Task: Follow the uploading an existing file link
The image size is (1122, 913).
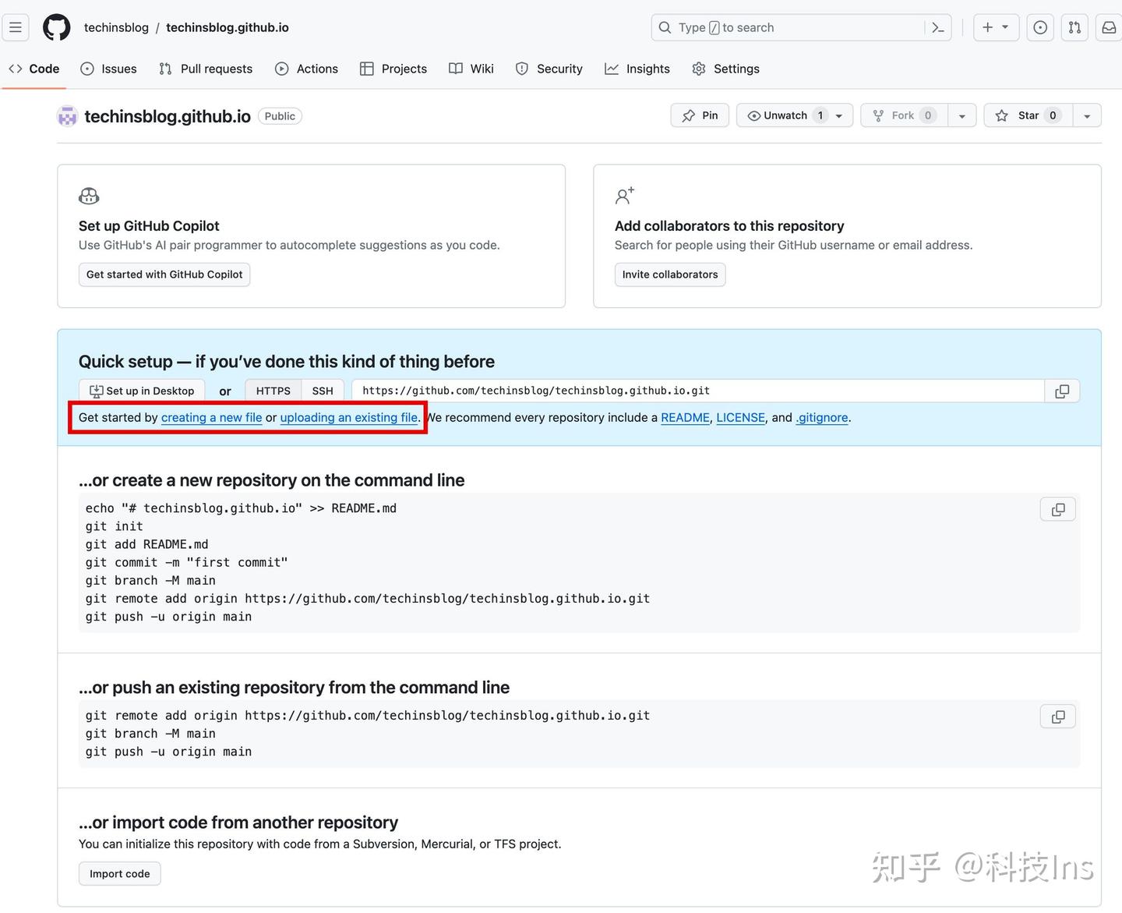Action: point(348,417)
